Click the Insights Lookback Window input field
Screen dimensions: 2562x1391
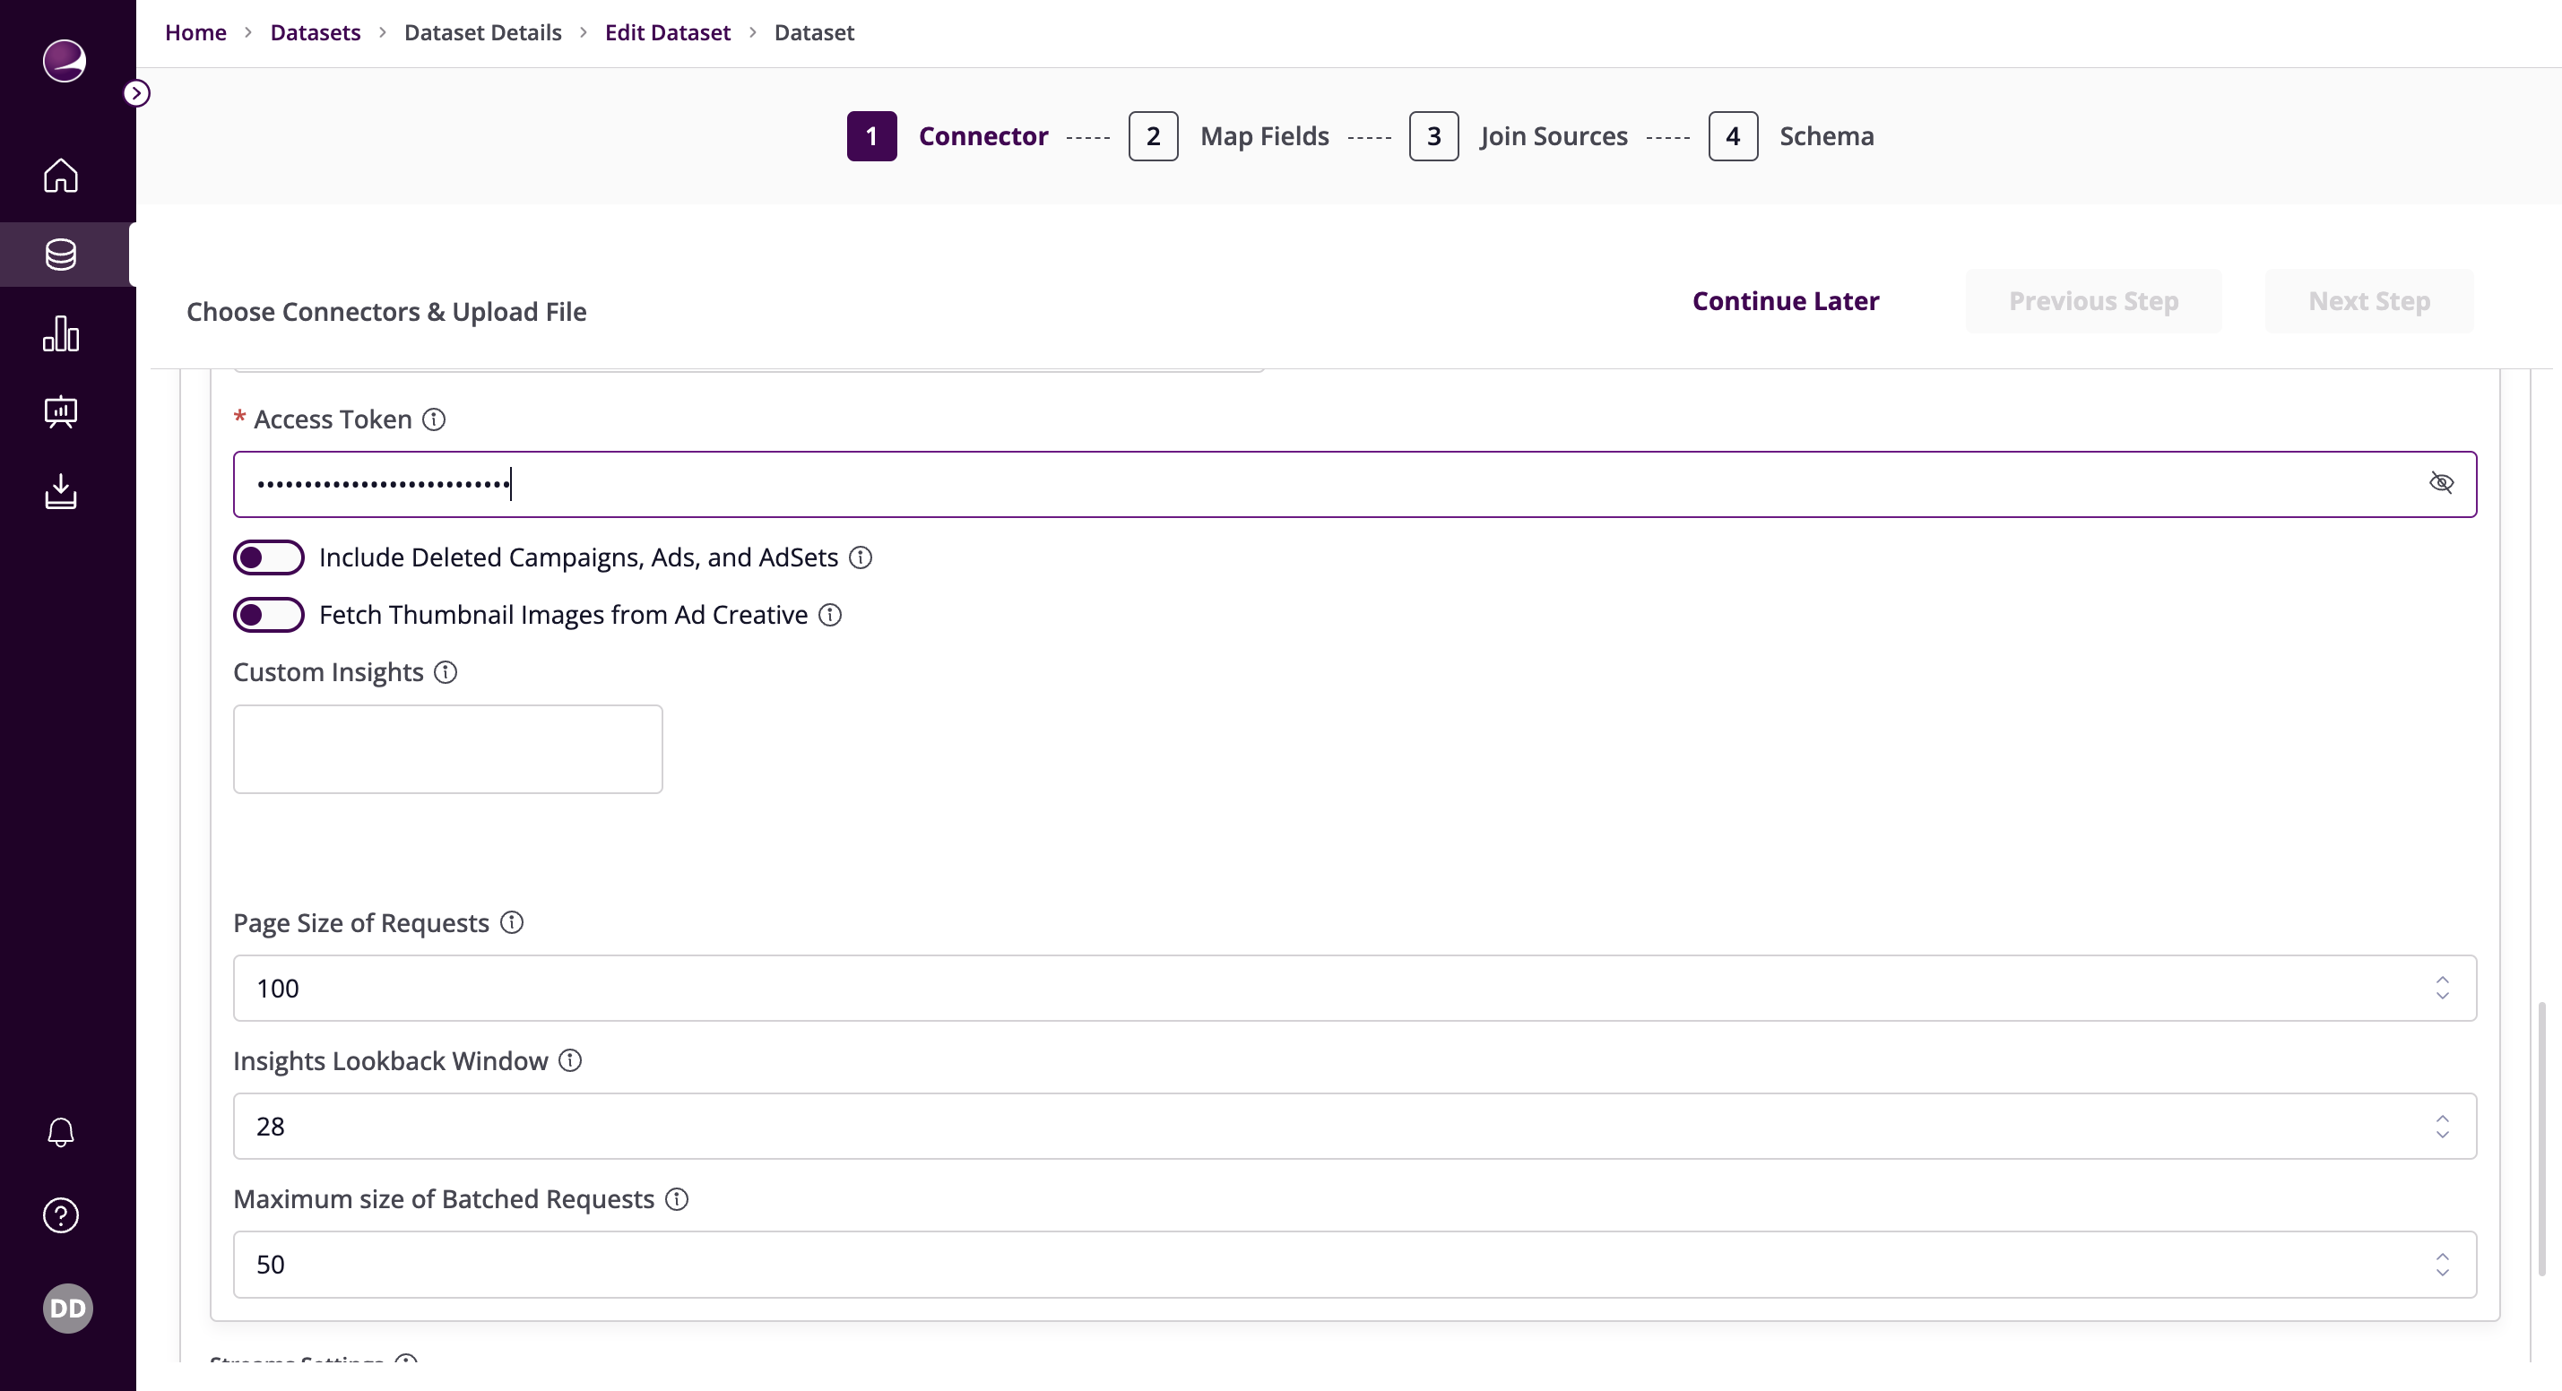coord(1333,1126)
